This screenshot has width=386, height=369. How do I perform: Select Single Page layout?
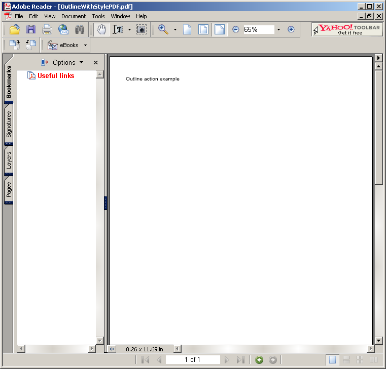click(x=332, y=360)
